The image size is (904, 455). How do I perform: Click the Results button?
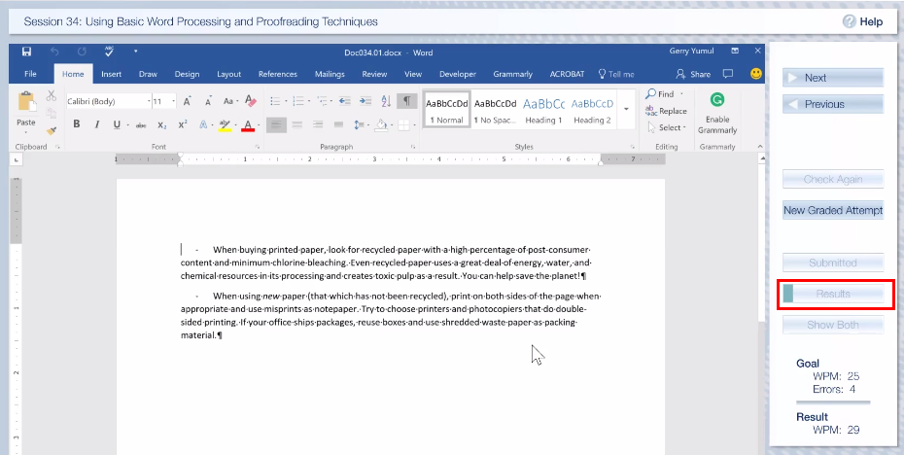[x=833, y=295]
